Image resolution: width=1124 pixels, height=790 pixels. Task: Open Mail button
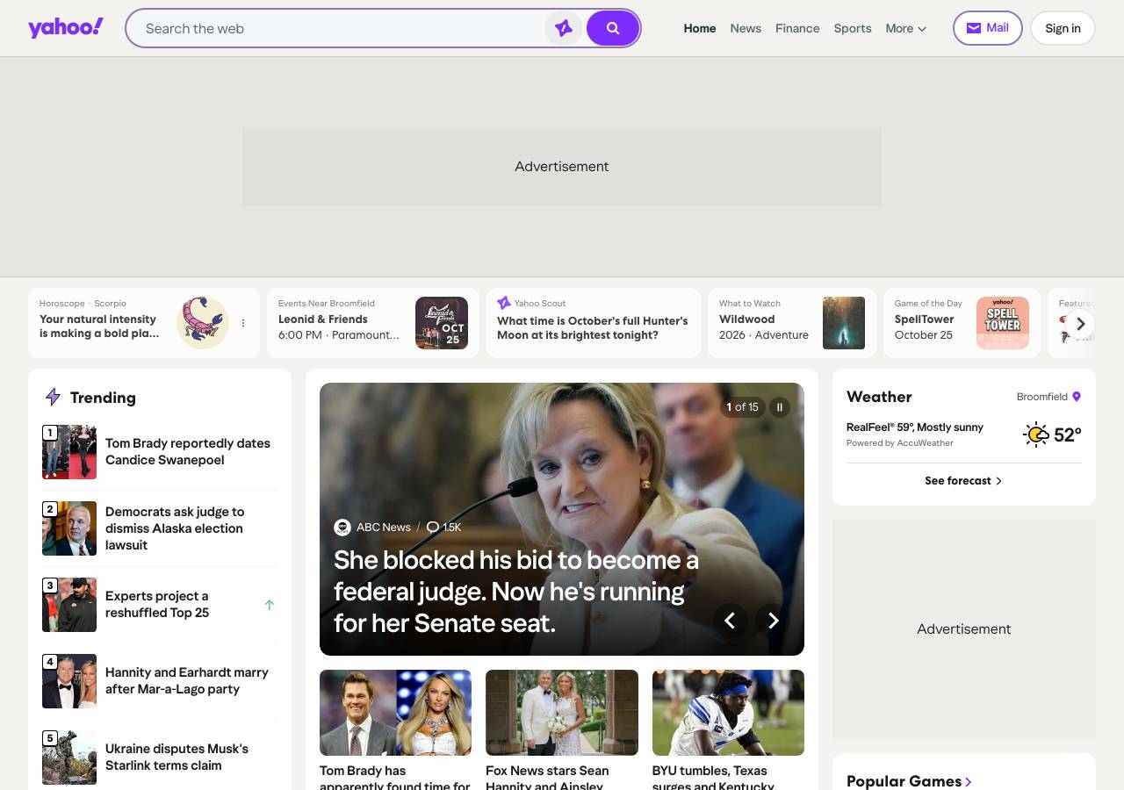tap(988, 28)
